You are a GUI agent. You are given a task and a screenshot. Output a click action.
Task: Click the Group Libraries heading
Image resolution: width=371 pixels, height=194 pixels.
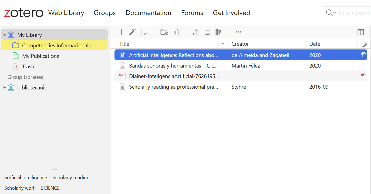25,77
